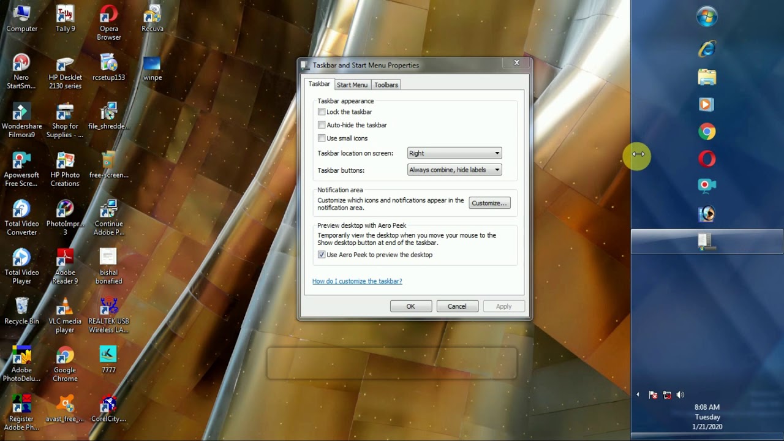784x441 pixels.
Task: Click Cancel in Taskbar Properties dialog
Action: click(x=457, y=306)
